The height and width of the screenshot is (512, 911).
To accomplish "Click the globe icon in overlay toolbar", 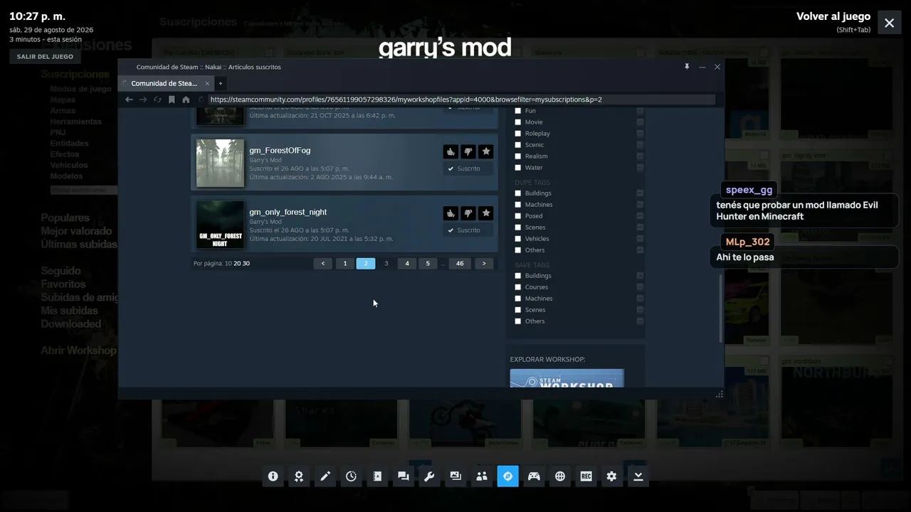I will point(560,476).
